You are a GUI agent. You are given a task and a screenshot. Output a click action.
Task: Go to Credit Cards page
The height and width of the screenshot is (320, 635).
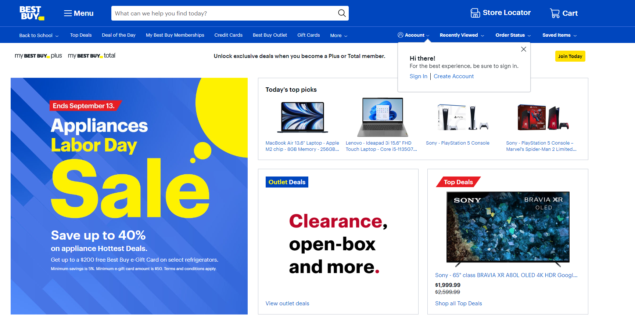pos(229,35)
